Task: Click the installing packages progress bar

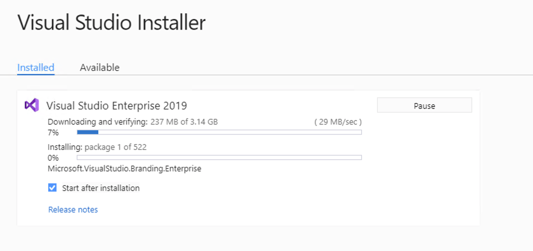Action: click(x=219, y=157)
